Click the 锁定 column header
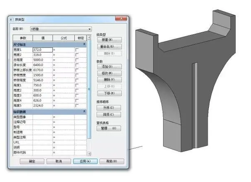The height and width of the screenshot is (182, 251). pyautogui.click(x=81, y=38)
